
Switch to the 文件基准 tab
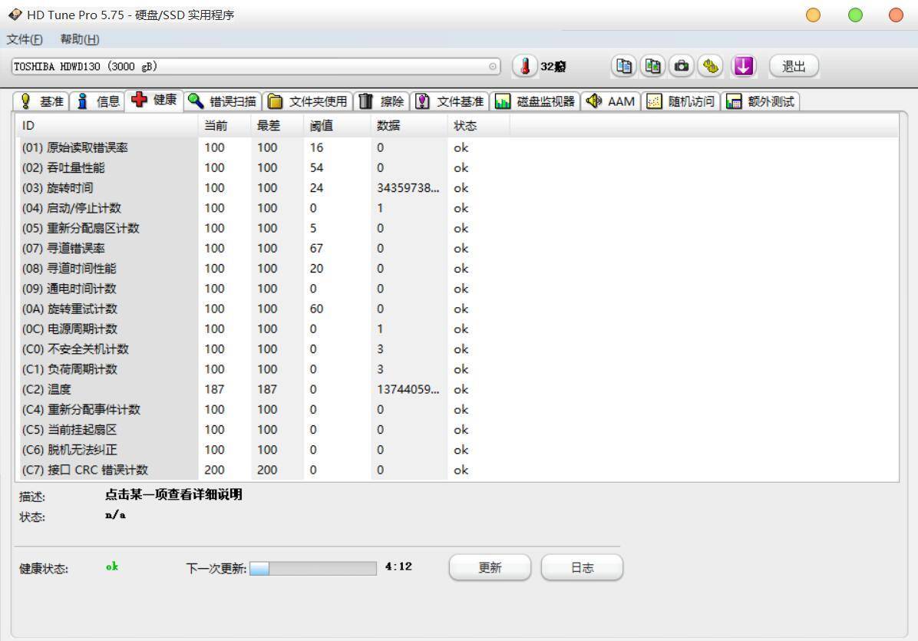click(x=450, y=101)
